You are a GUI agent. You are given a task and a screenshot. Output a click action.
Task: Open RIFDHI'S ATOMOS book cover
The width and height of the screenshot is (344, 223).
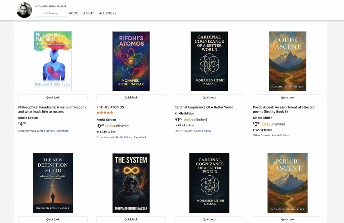pyautogui.click(x=131, y=61)
